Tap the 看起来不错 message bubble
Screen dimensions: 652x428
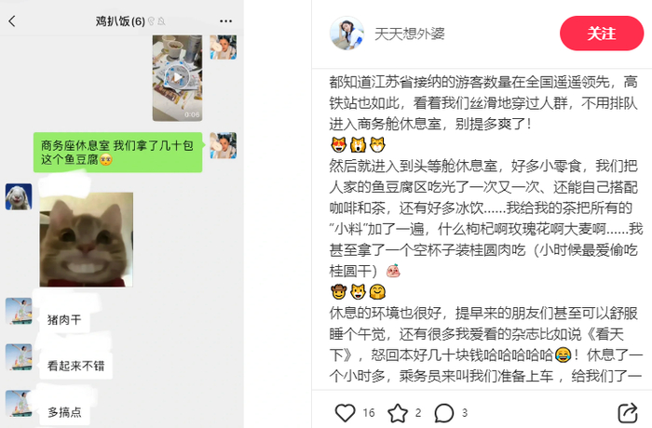(x=75, y=366)
